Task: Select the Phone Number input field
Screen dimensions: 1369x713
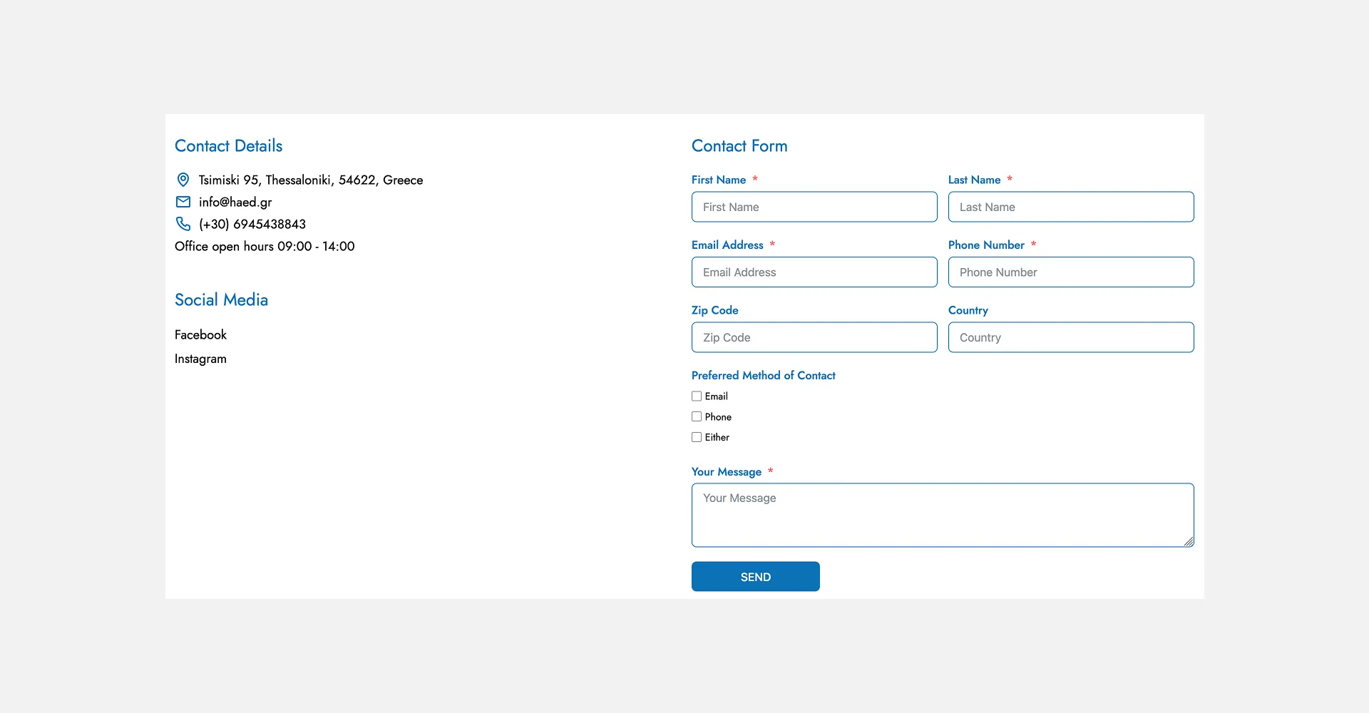Action: tap(1071, 272)
